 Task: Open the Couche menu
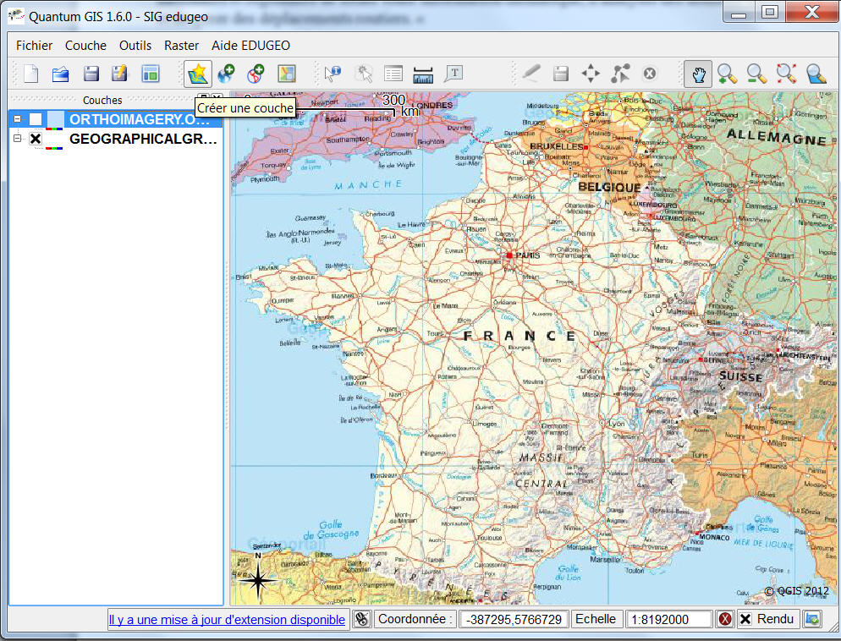85,46
